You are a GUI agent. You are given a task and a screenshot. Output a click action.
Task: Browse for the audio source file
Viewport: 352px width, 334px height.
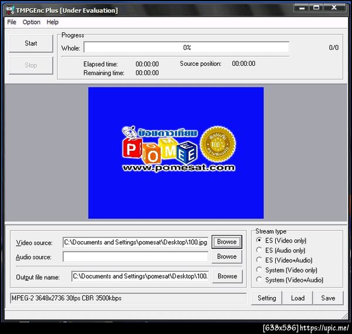[226, 257]
